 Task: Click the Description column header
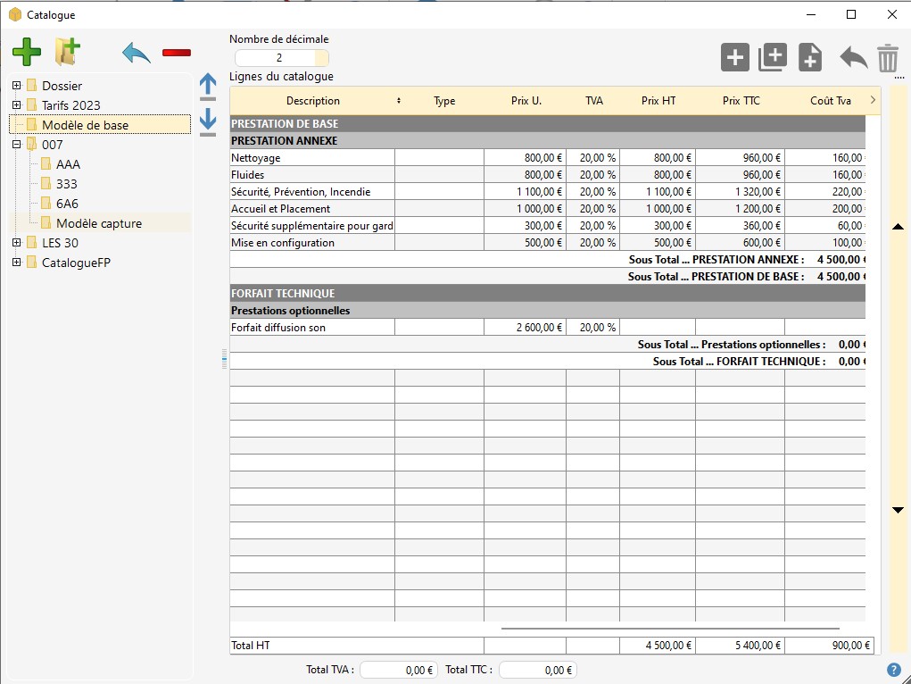point(312,101)
